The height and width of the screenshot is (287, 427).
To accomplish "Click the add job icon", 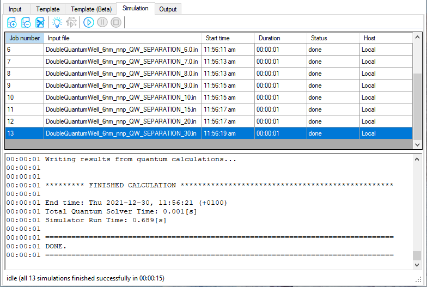I will coord(12,22).
